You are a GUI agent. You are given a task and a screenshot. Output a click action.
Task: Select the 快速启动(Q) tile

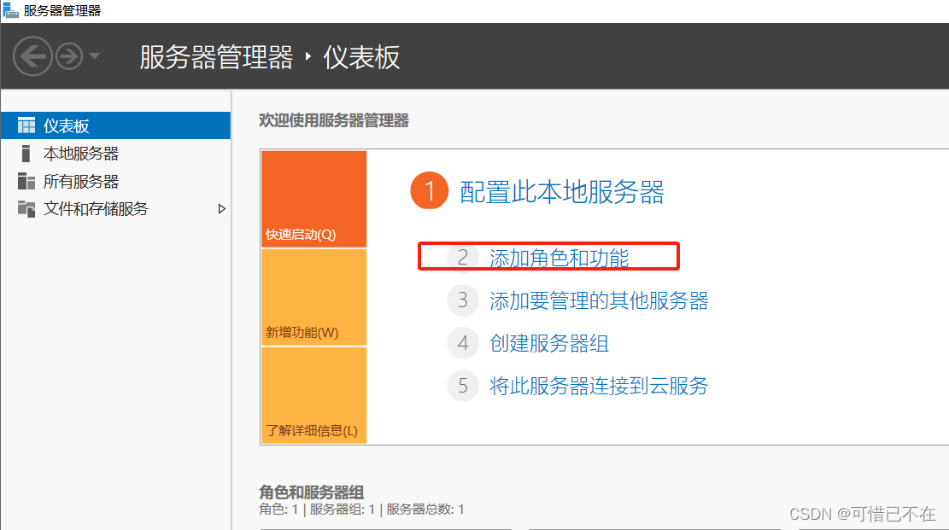(x=314, y=199)
